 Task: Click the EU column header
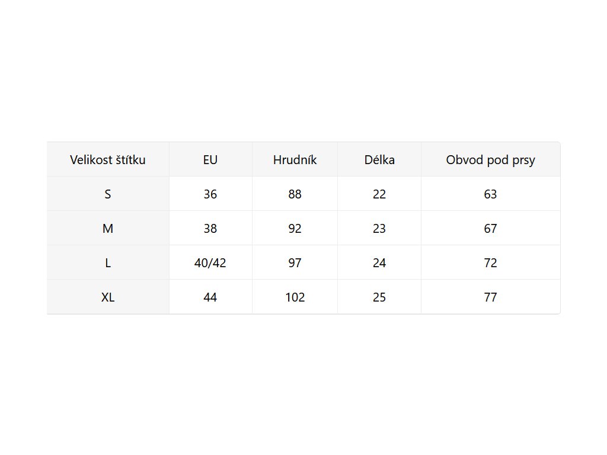[210, 159]
